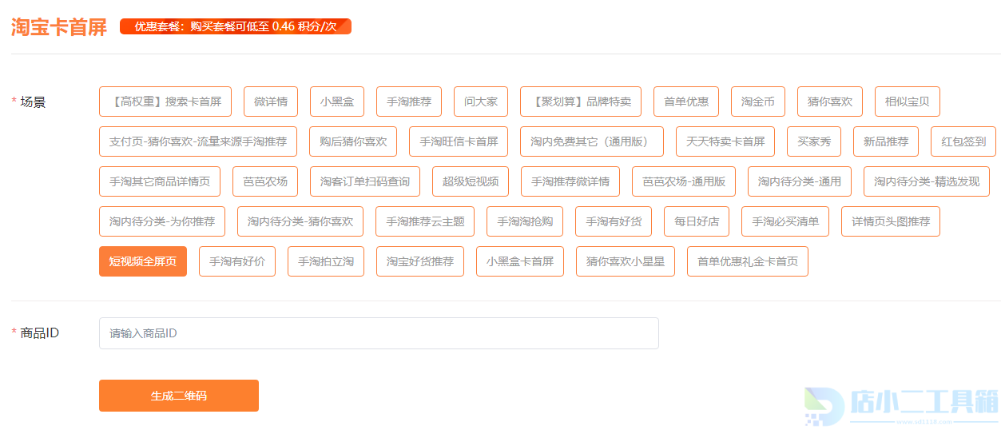Select the 猜你喜欢 scene tag
The height and width of the screenshot is (438, 1001).
pos(830,102)
